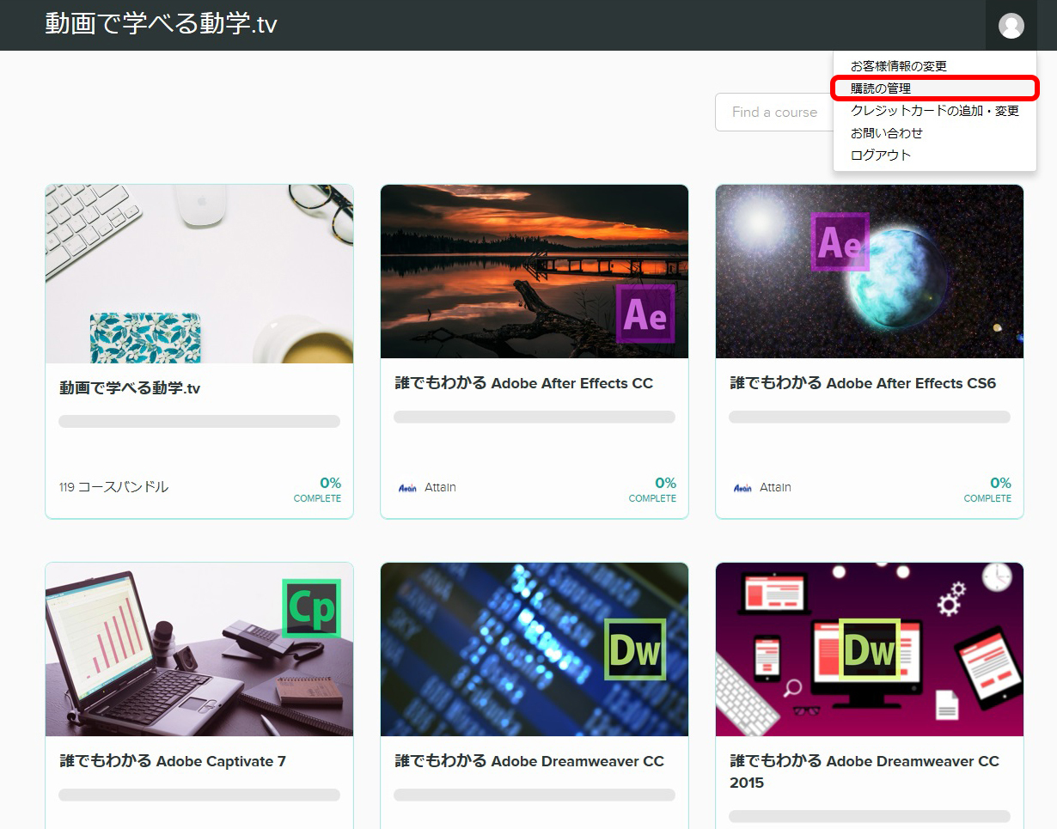Click the 誰でもわかる Adobe After Effects CS6 title
The image size is (1057, 829).
863,383
